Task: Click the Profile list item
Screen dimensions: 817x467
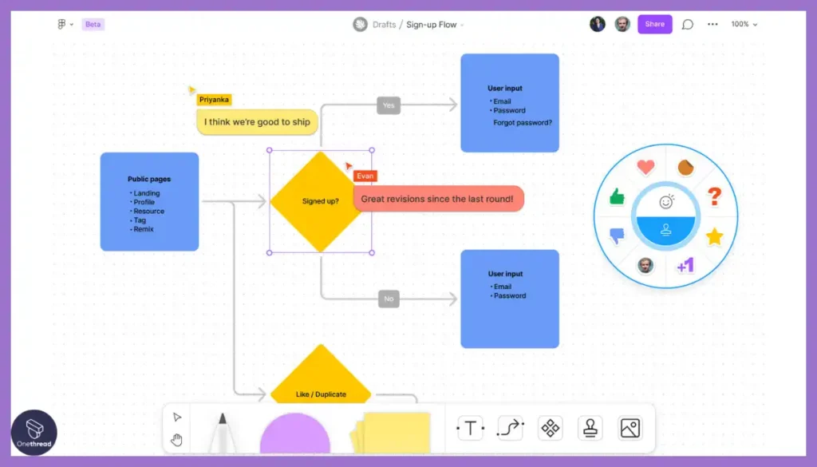Action: pos(144,202)
